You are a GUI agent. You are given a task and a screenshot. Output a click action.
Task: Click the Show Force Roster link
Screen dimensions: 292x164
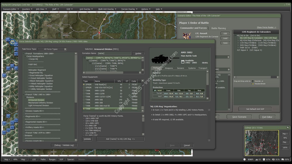pos(266,27)
